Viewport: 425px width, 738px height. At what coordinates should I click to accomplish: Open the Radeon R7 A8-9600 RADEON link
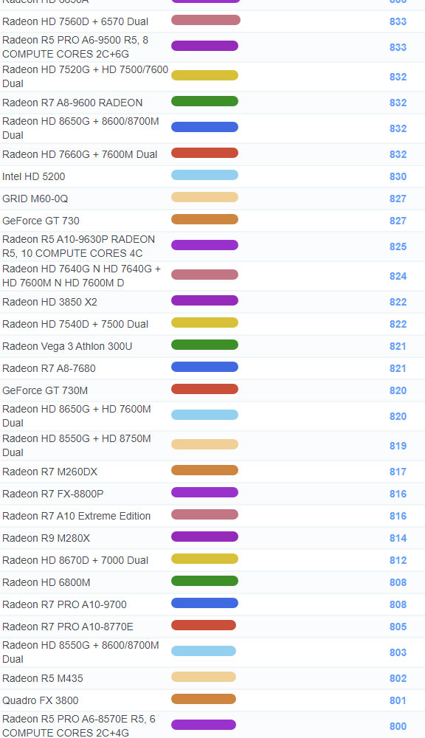point(72,103)
